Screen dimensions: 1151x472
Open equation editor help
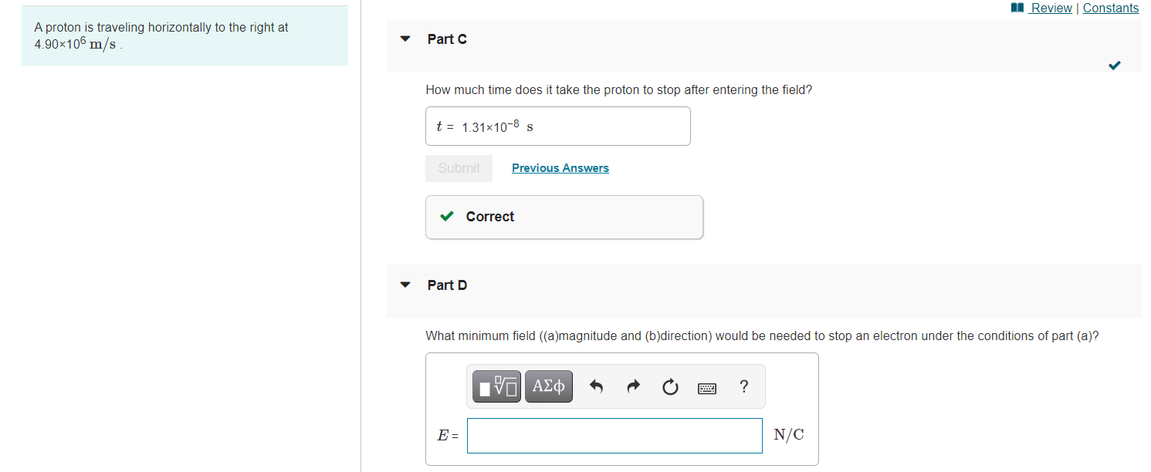(x=743, y=386)
